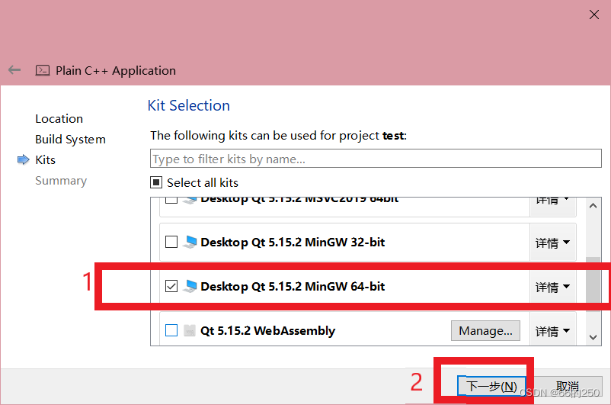
Task: Select the Kits wizard step
Action: pos(45,159)
